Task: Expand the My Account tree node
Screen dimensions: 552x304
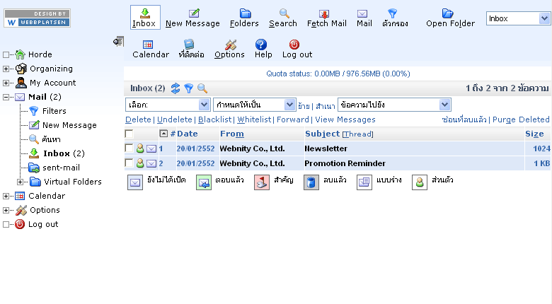Action: (6, 83)
